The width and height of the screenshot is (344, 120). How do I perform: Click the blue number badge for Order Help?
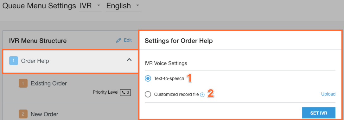[x=14, y=61]
